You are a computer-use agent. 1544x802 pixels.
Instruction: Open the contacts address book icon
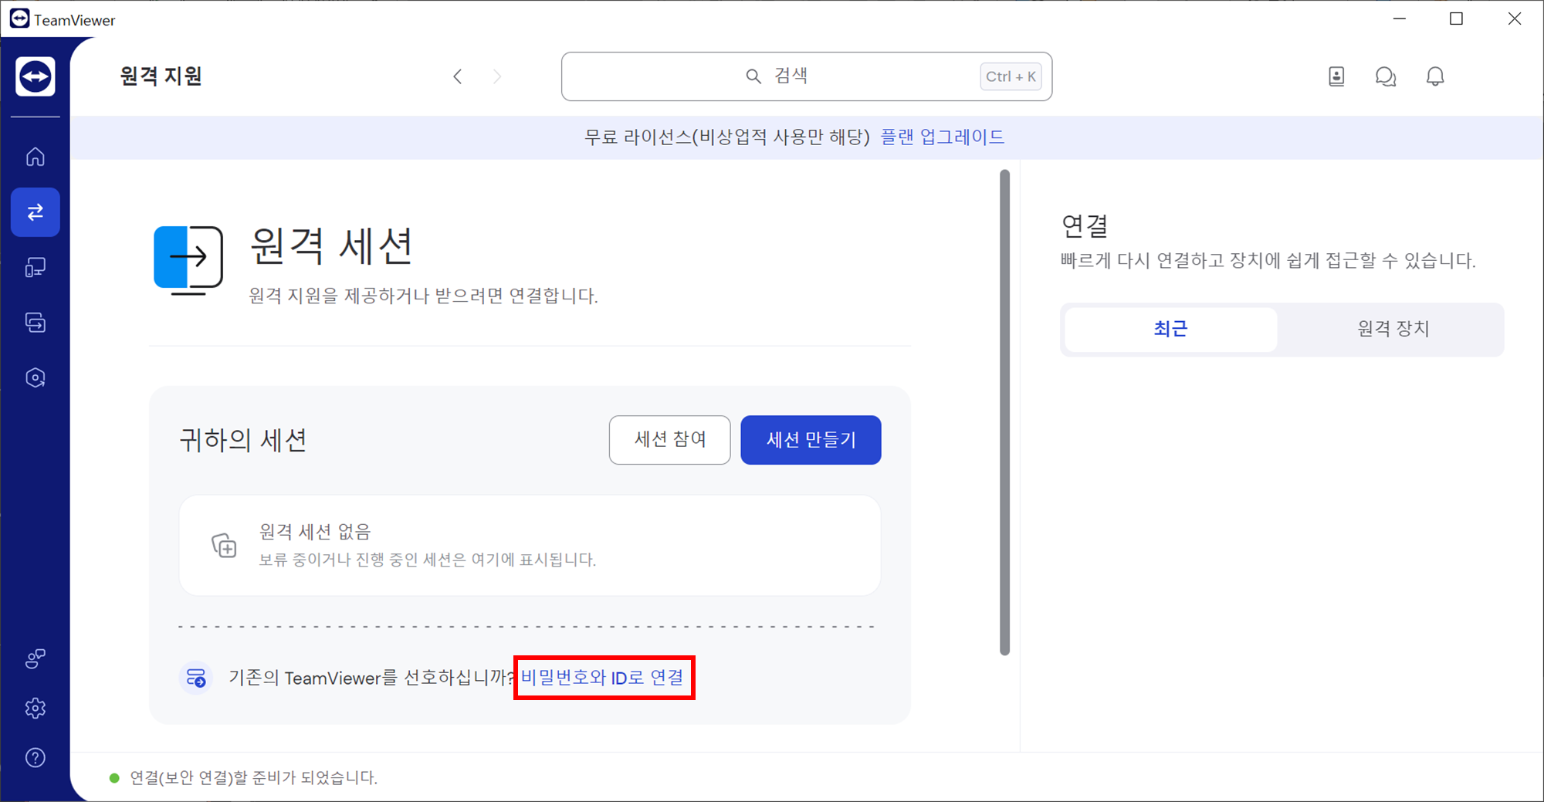coord(1336,76)
